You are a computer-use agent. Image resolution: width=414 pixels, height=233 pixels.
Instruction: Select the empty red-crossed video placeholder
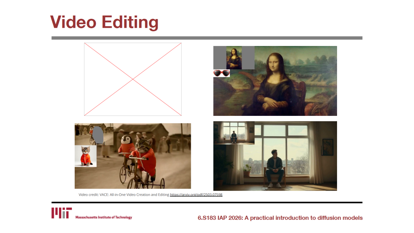133,79
